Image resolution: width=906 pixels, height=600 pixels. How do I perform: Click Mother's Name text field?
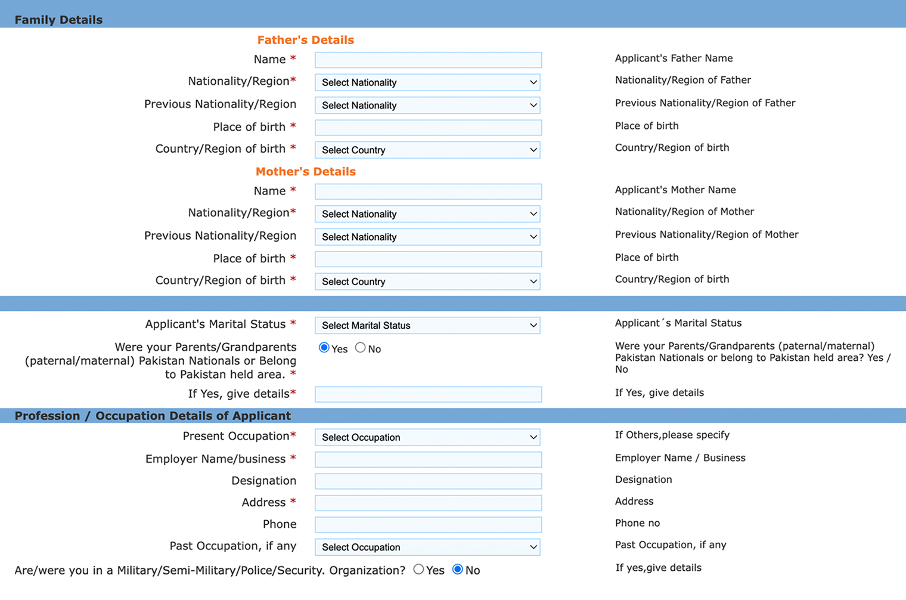[x=428, y=191]
